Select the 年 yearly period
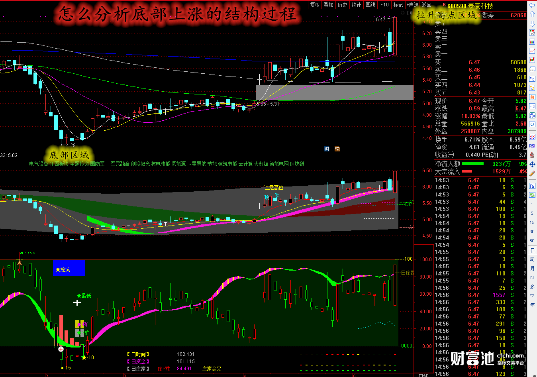This screenshot has width=537, height=377. point(532,305)
